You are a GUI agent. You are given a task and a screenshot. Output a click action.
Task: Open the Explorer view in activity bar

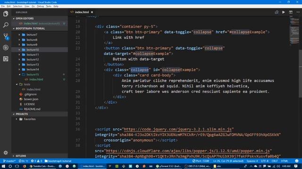pos(6,14)
